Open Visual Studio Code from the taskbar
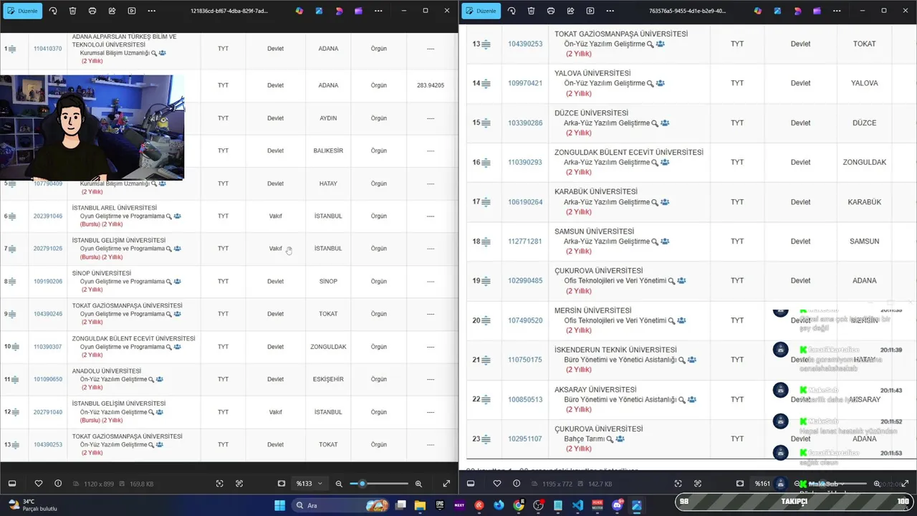 577,505
